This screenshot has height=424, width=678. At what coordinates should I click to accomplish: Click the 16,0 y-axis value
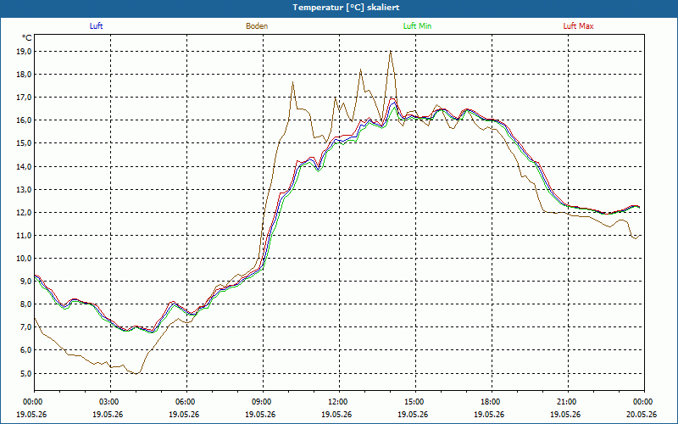click(x=24, y=120)
